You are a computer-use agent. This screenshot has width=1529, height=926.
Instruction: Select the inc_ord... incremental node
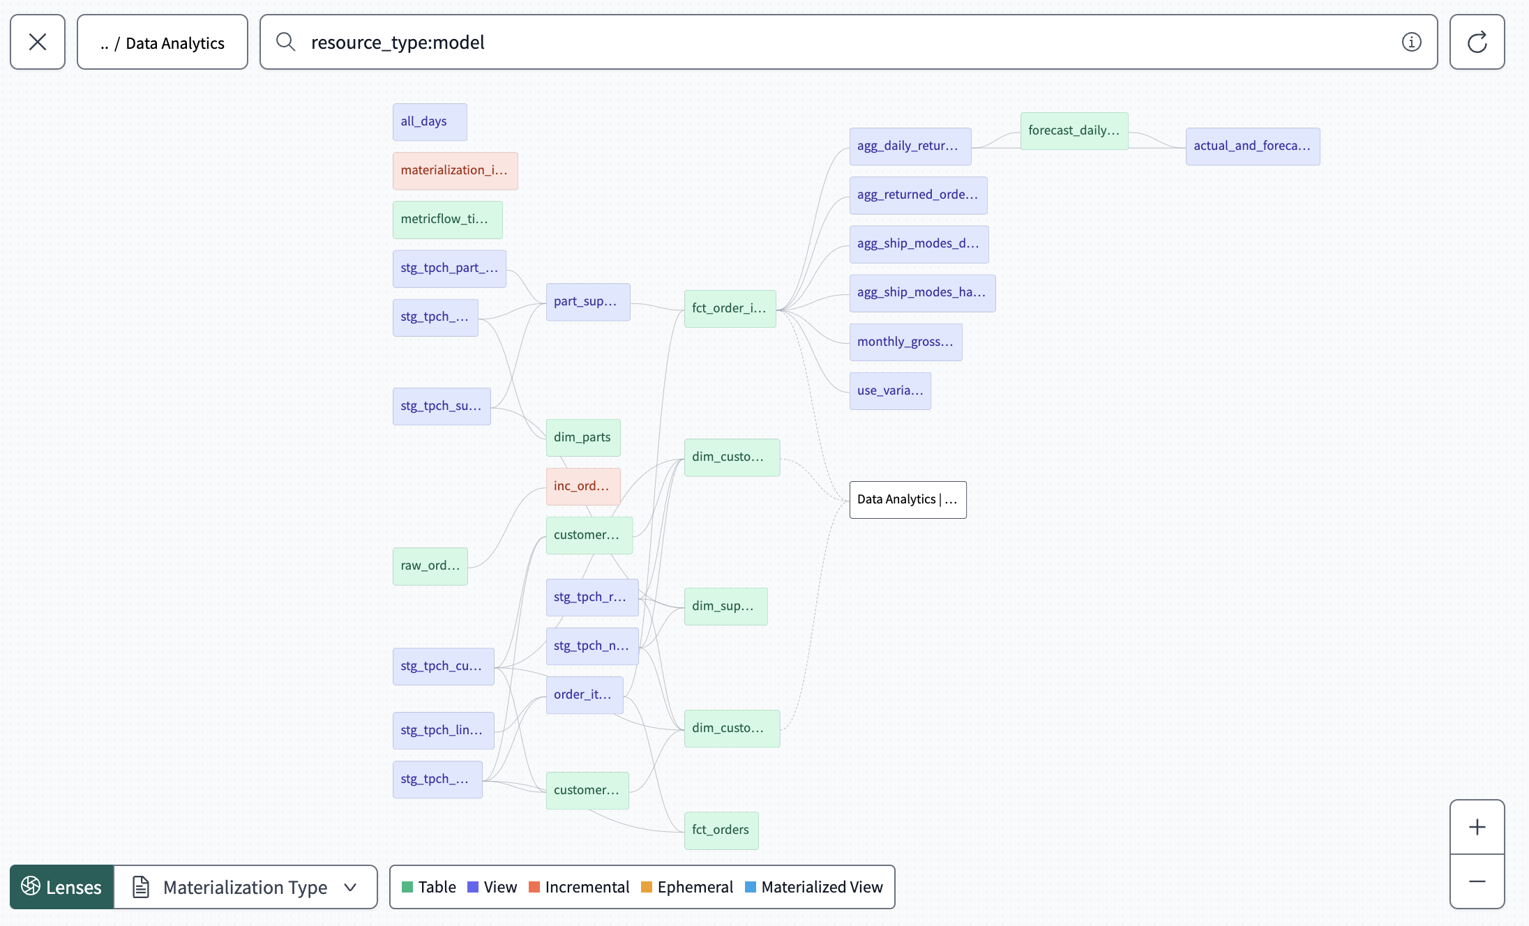tap(583, 485)
